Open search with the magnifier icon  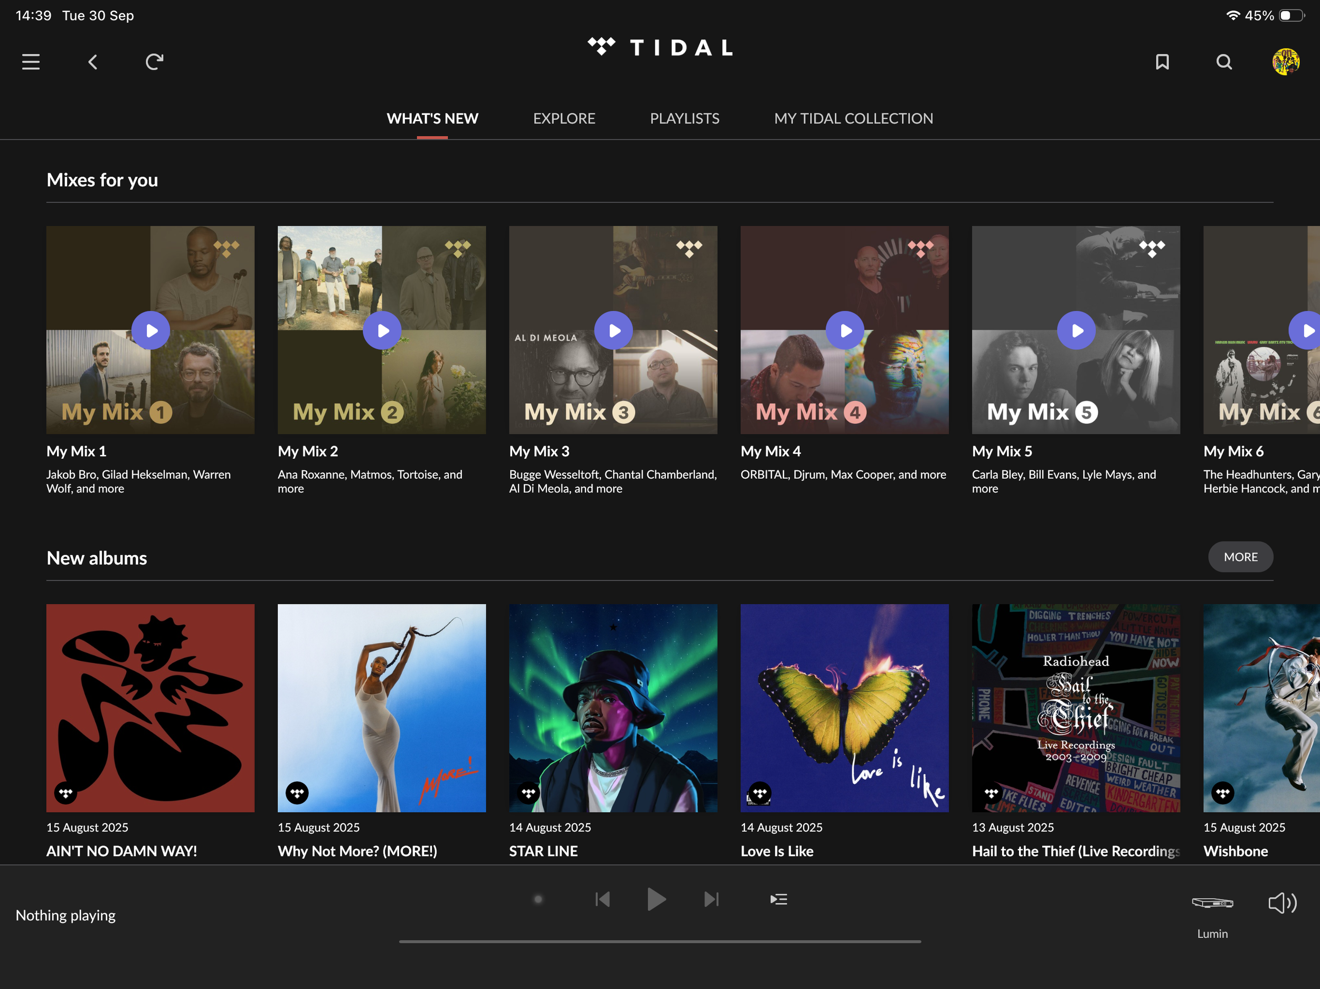coord(1224,62)
